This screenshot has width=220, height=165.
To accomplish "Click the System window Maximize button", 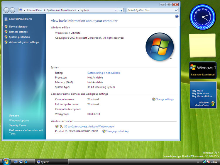I will tap(169, 4).
